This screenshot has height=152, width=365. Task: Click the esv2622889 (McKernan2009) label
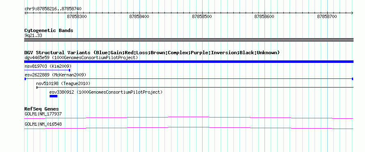pyautogui.click(x=55, y=75)
